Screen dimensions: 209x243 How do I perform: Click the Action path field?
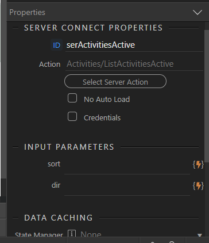[134, 64]
